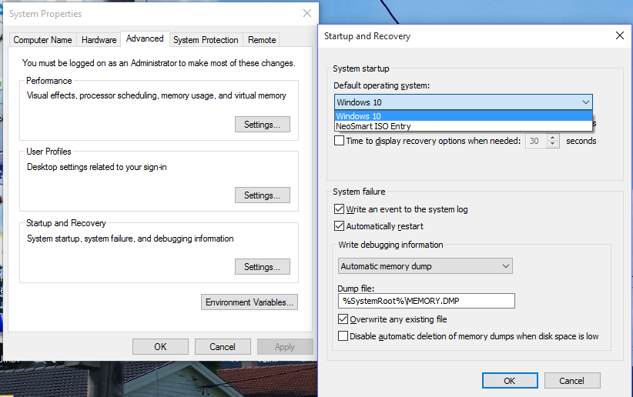Screen dimensions: 633x397
Task: Collapse the Default operating system dropdown
Action: tap(586, 102)
